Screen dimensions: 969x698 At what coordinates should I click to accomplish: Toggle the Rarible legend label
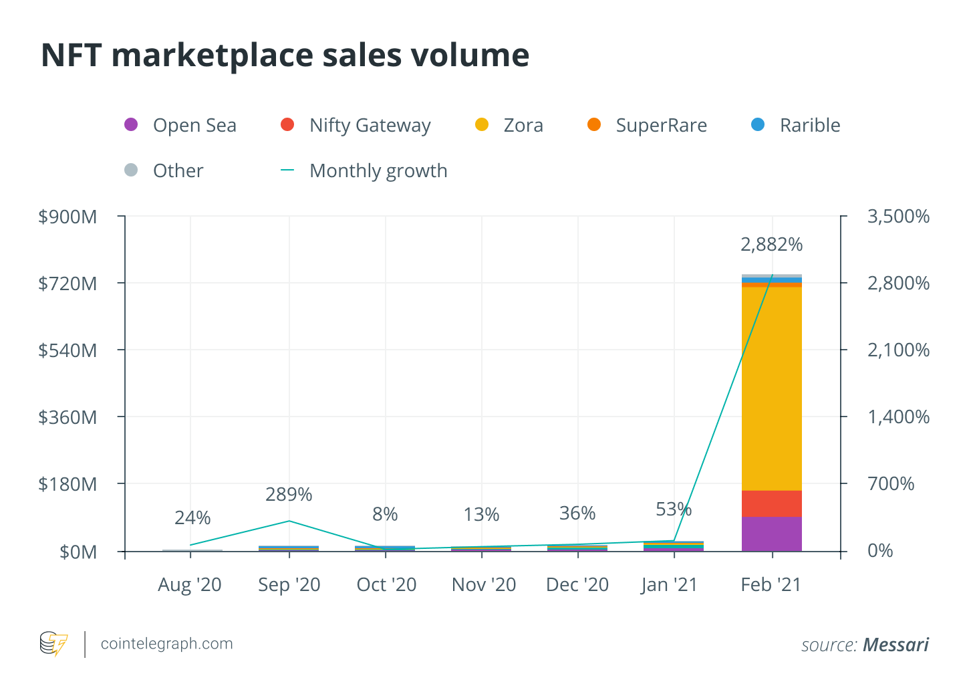click(810, 125)
